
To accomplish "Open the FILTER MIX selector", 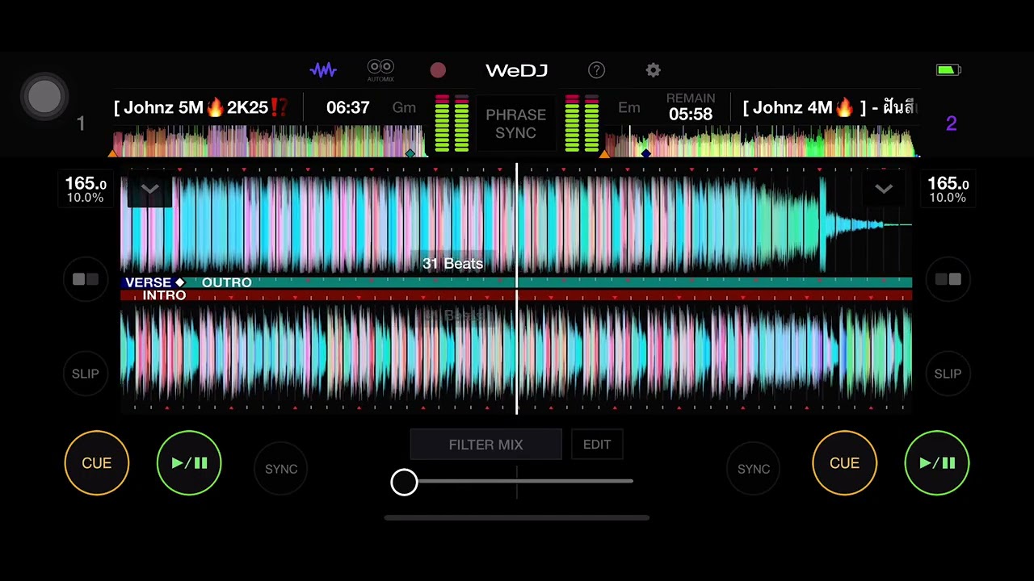I will (486, 445).
